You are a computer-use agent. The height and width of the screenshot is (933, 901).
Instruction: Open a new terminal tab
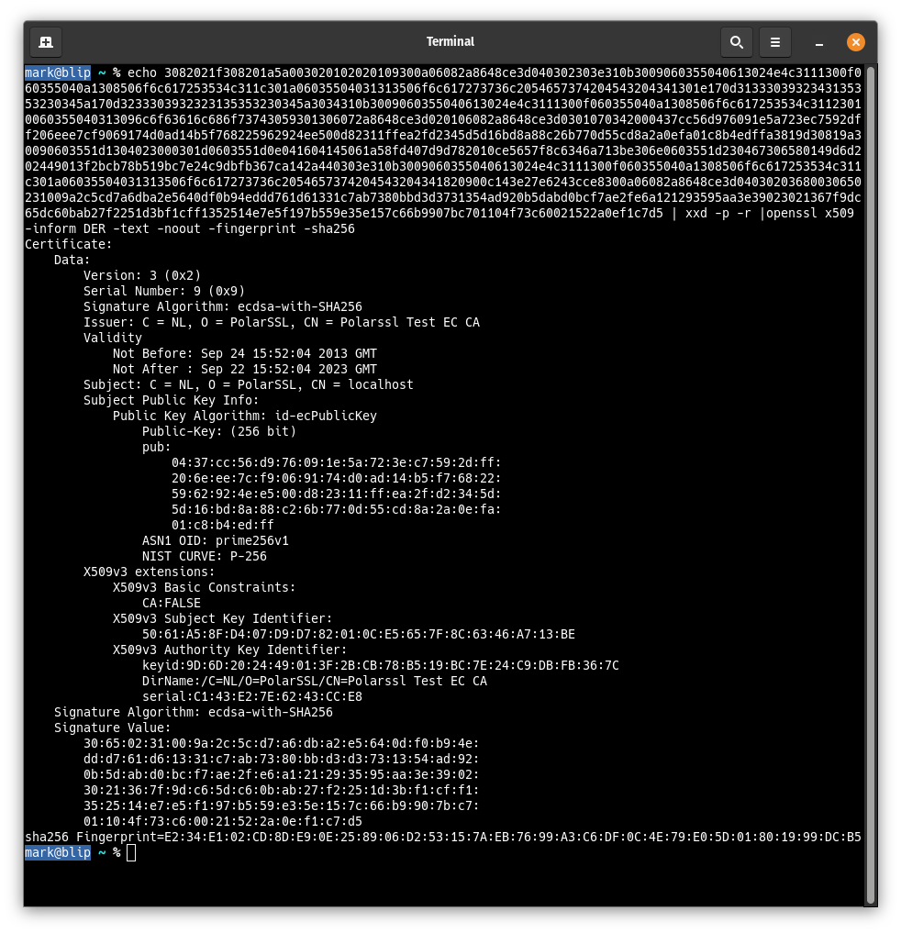coord(46,41)
